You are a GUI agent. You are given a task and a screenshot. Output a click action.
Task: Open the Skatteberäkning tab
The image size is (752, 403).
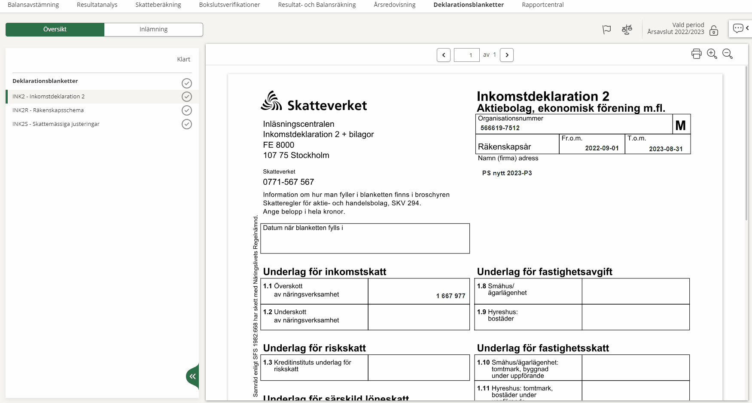click(158, 5)
